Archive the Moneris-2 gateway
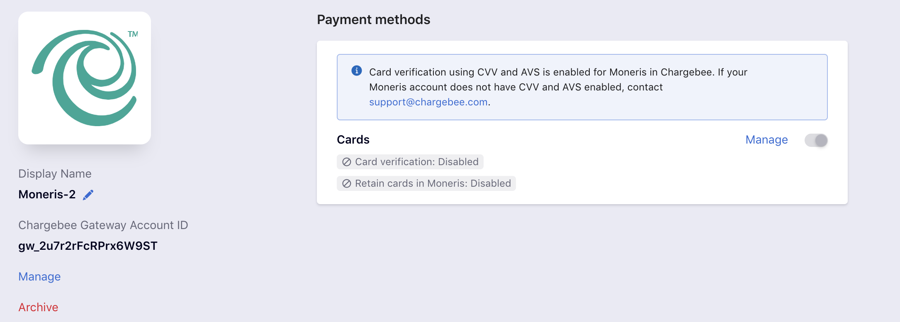900x322 pixels. coord(38,307)
